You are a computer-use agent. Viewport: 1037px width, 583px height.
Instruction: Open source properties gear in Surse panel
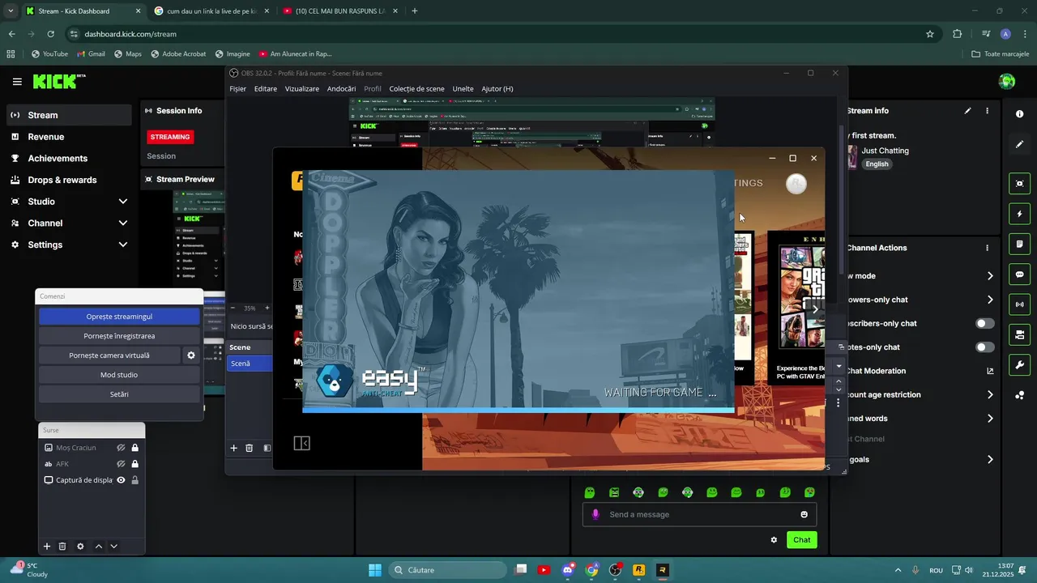[80, 547]
